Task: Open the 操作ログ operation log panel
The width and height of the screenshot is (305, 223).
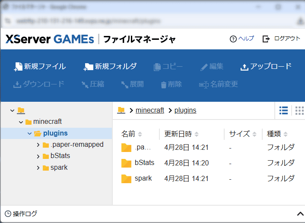Action: click(21, 214)
